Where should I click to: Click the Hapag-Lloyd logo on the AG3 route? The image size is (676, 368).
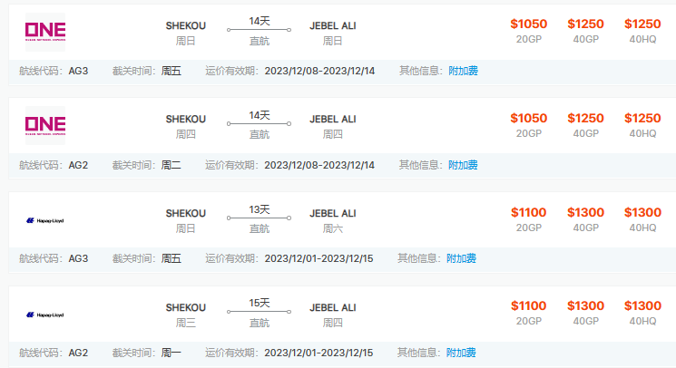click(x=44, y=220)
